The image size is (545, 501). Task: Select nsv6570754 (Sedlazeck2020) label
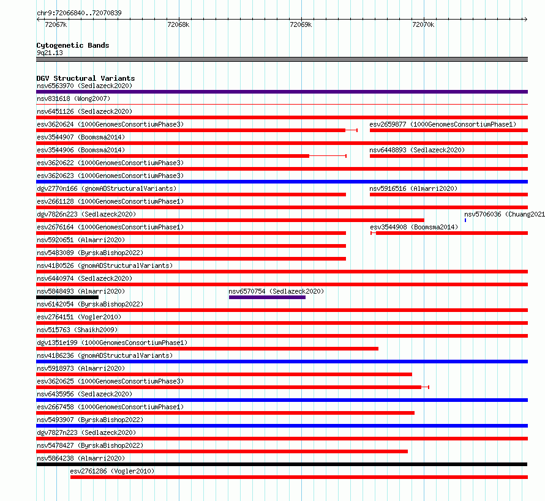tap(276, 291)
